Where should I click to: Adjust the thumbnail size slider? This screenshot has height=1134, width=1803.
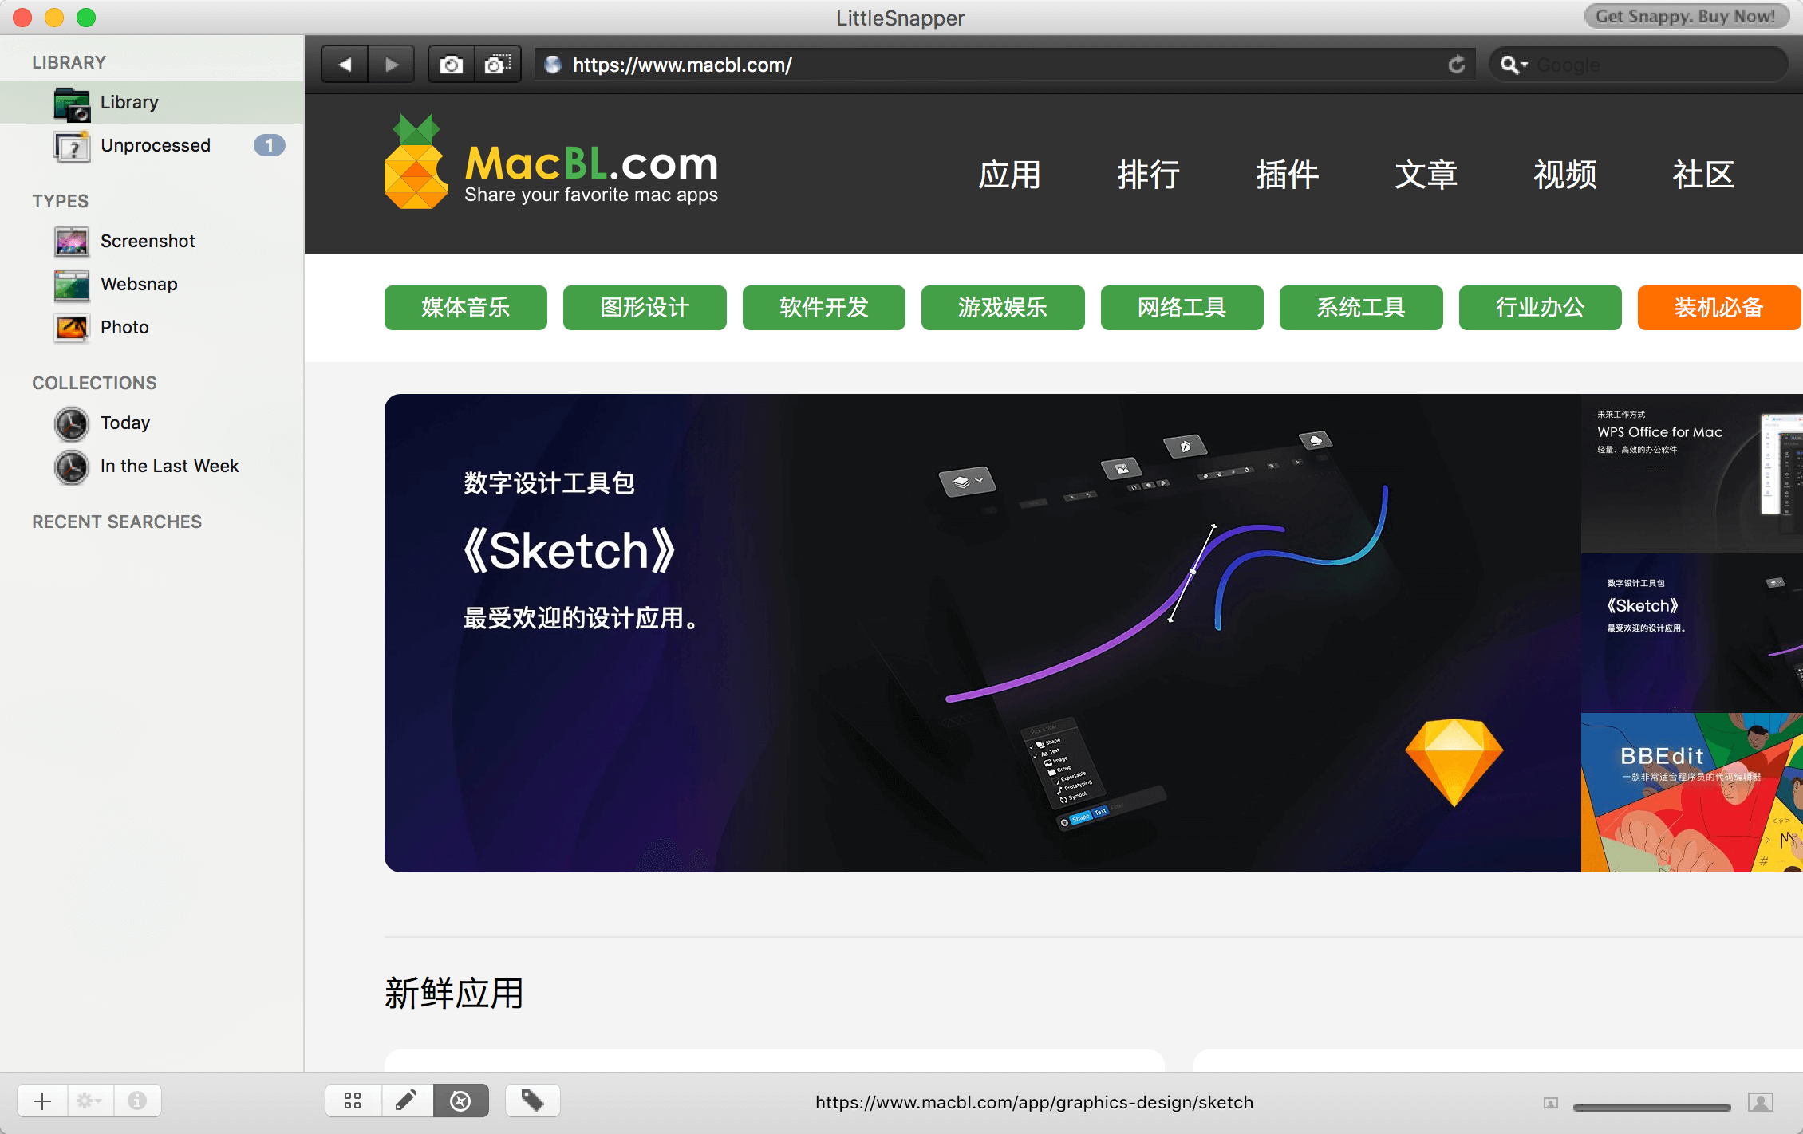(x=1651, y=1107)
